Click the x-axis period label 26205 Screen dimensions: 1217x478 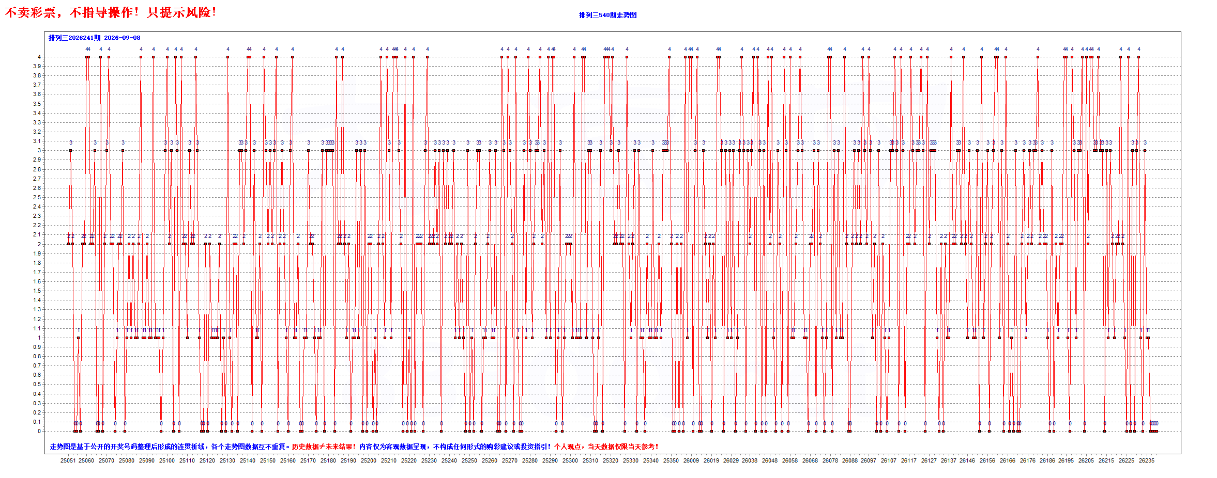tap(1086, 460)
